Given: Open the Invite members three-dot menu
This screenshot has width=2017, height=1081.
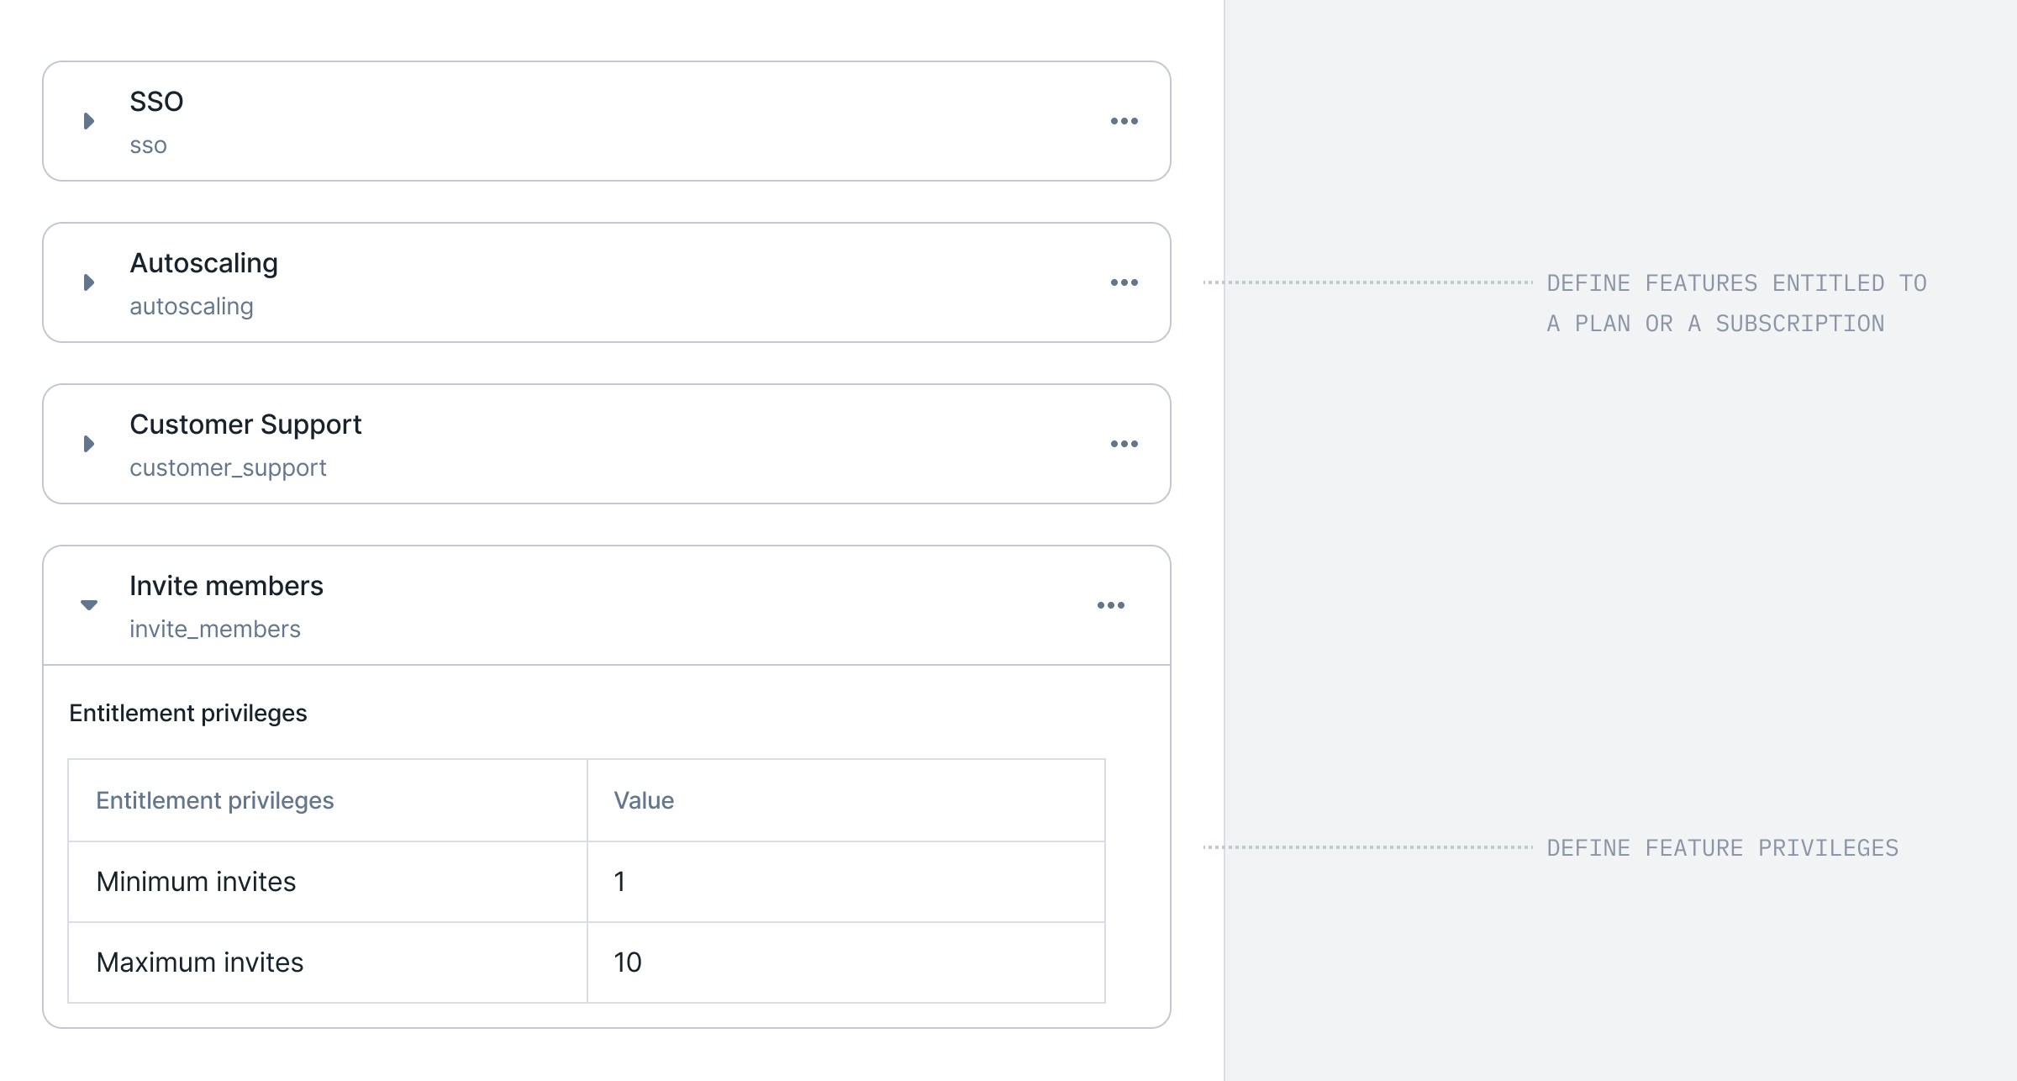Looking at the screenshot, I should (x=1110, y=605).
